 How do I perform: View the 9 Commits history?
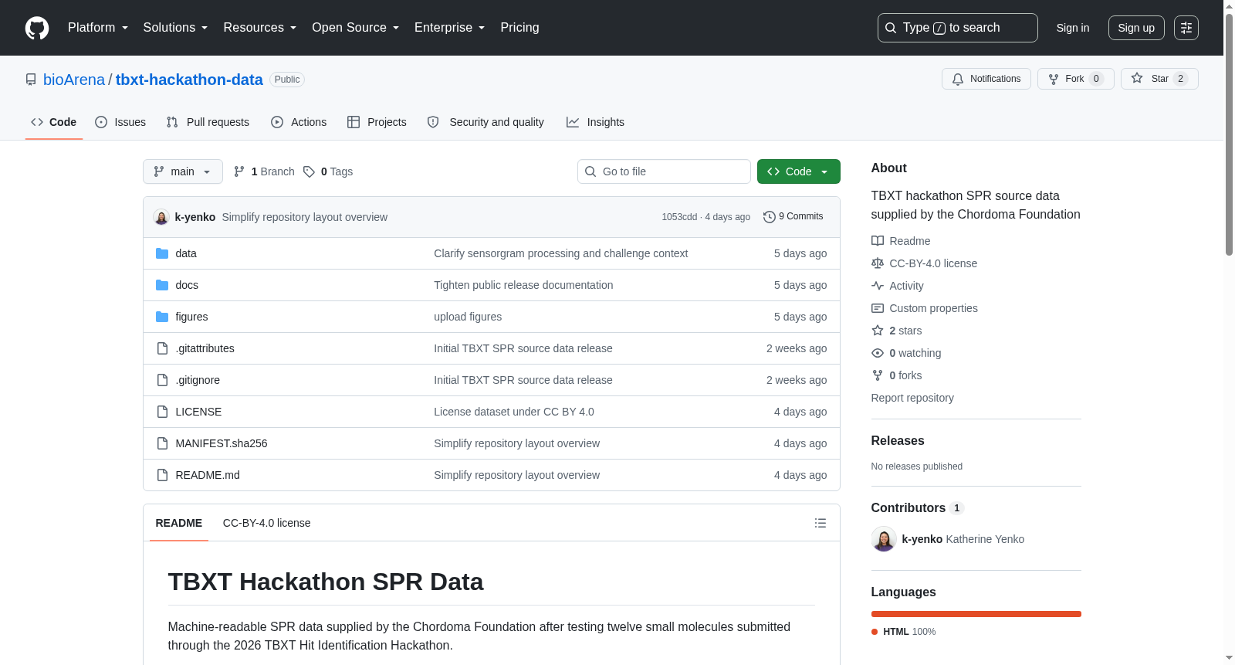pos(793,217)
